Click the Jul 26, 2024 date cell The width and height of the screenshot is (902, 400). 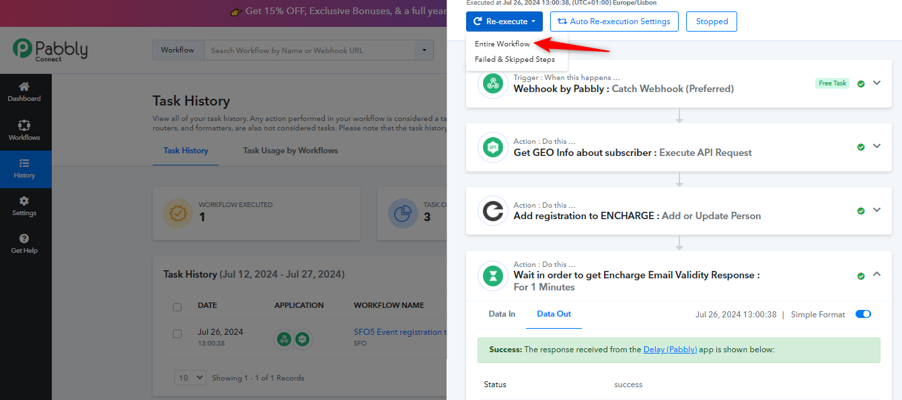(x=221, y=332)
